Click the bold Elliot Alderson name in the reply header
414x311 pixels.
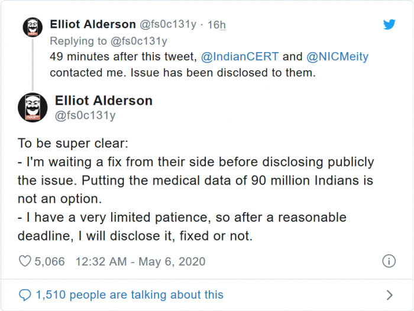[93, 24]
